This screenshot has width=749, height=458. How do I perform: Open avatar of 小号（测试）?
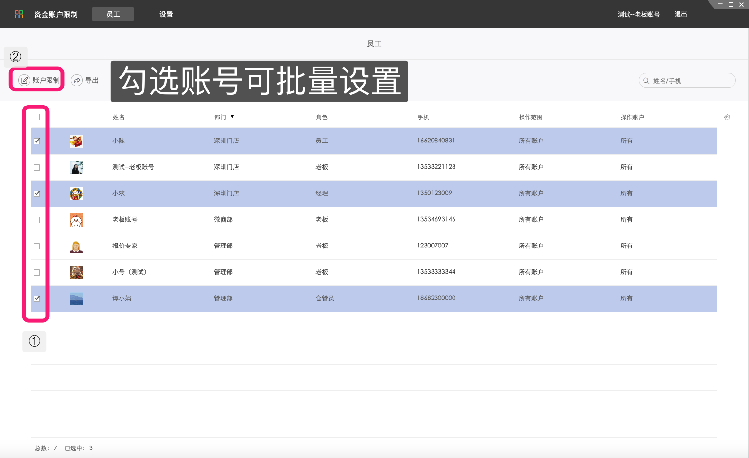[x=76, y=272]
